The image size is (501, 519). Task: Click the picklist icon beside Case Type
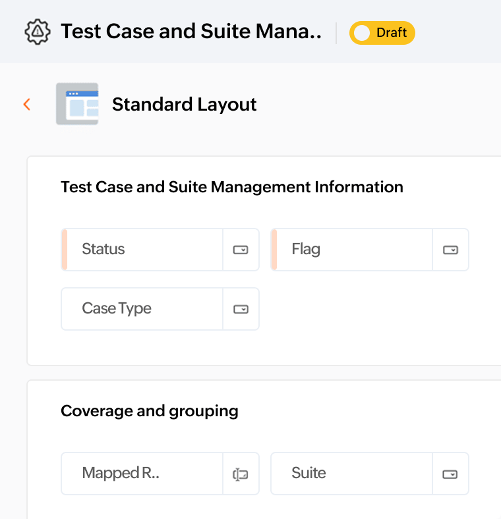click(241, 309)
